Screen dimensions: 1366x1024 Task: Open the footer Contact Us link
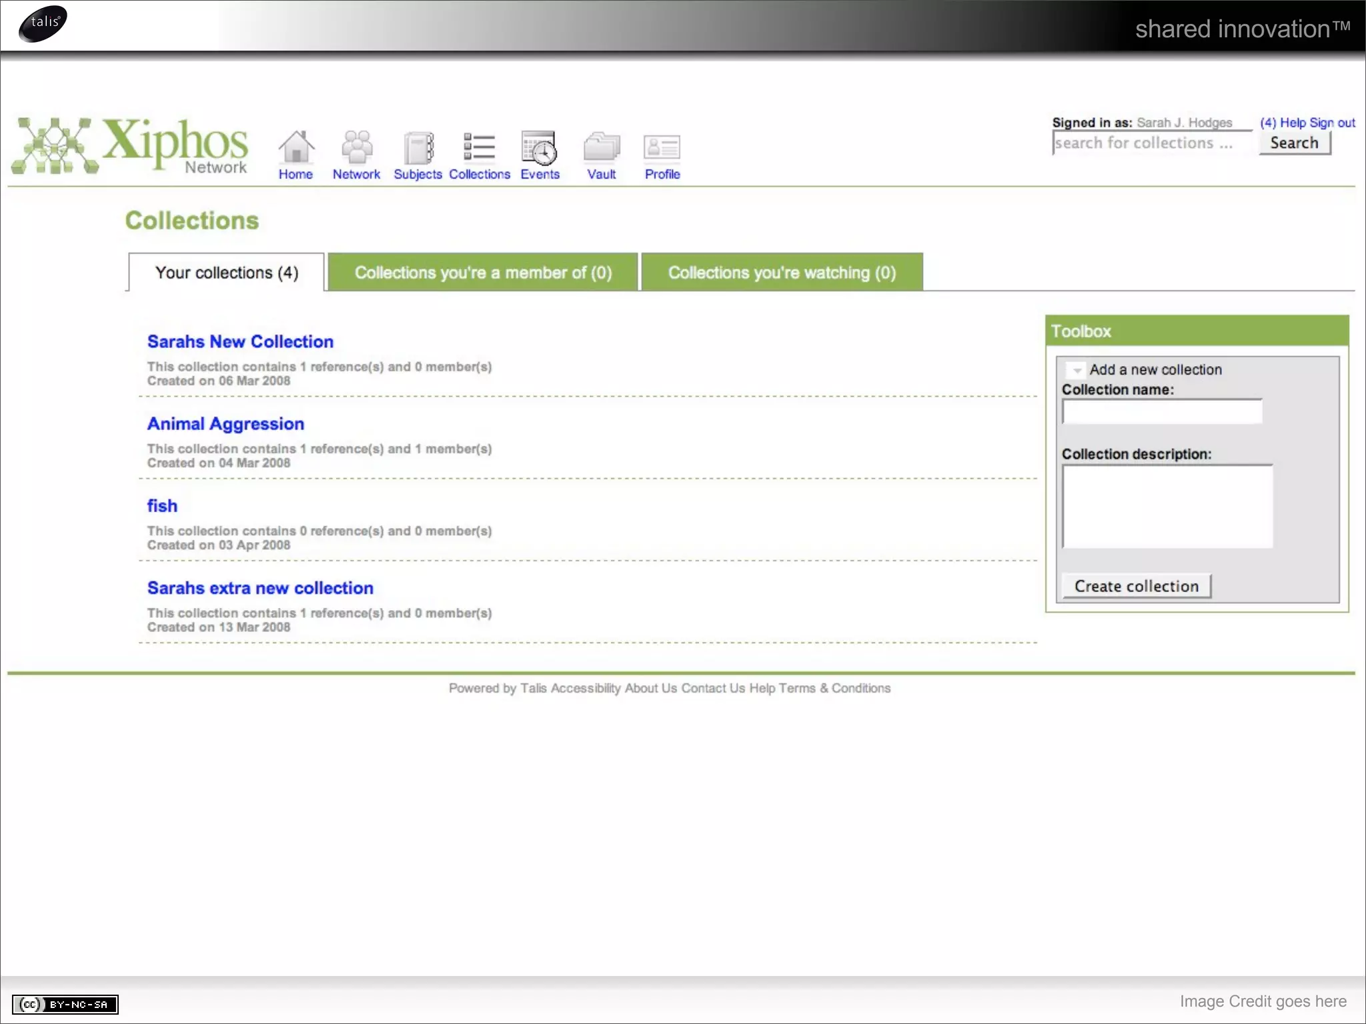[x=713, y=688]
